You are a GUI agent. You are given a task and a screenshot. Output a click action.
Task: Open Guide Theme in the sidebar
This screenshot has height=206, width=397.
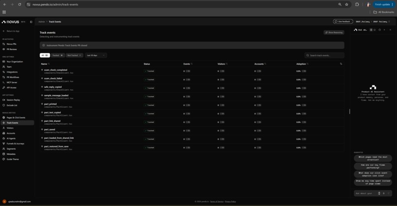click(13, 159)
